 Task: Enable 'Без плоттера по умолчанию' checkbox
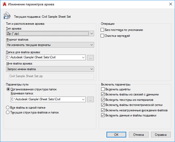(102, 30)
